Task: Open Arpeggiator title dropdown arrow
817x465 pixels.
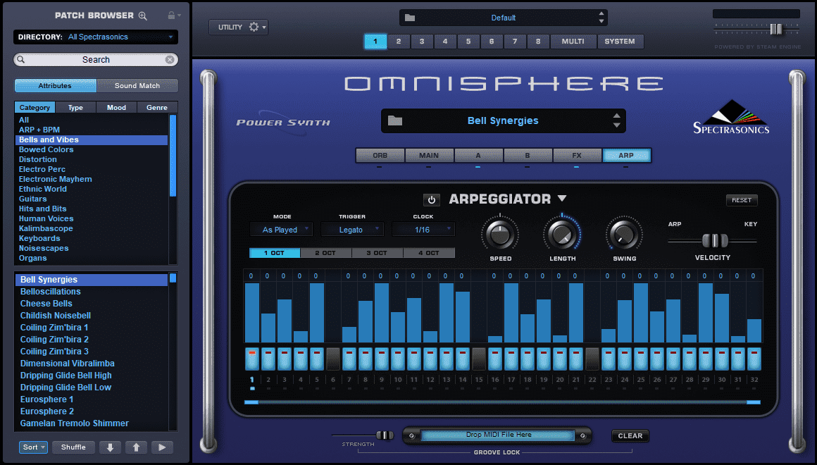Action: [x=562, y=199]
